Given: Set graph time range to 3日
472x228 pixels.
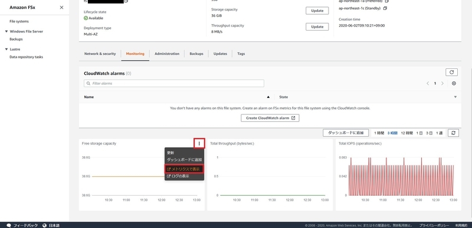Looking at the screenshot, I should 430,133.
